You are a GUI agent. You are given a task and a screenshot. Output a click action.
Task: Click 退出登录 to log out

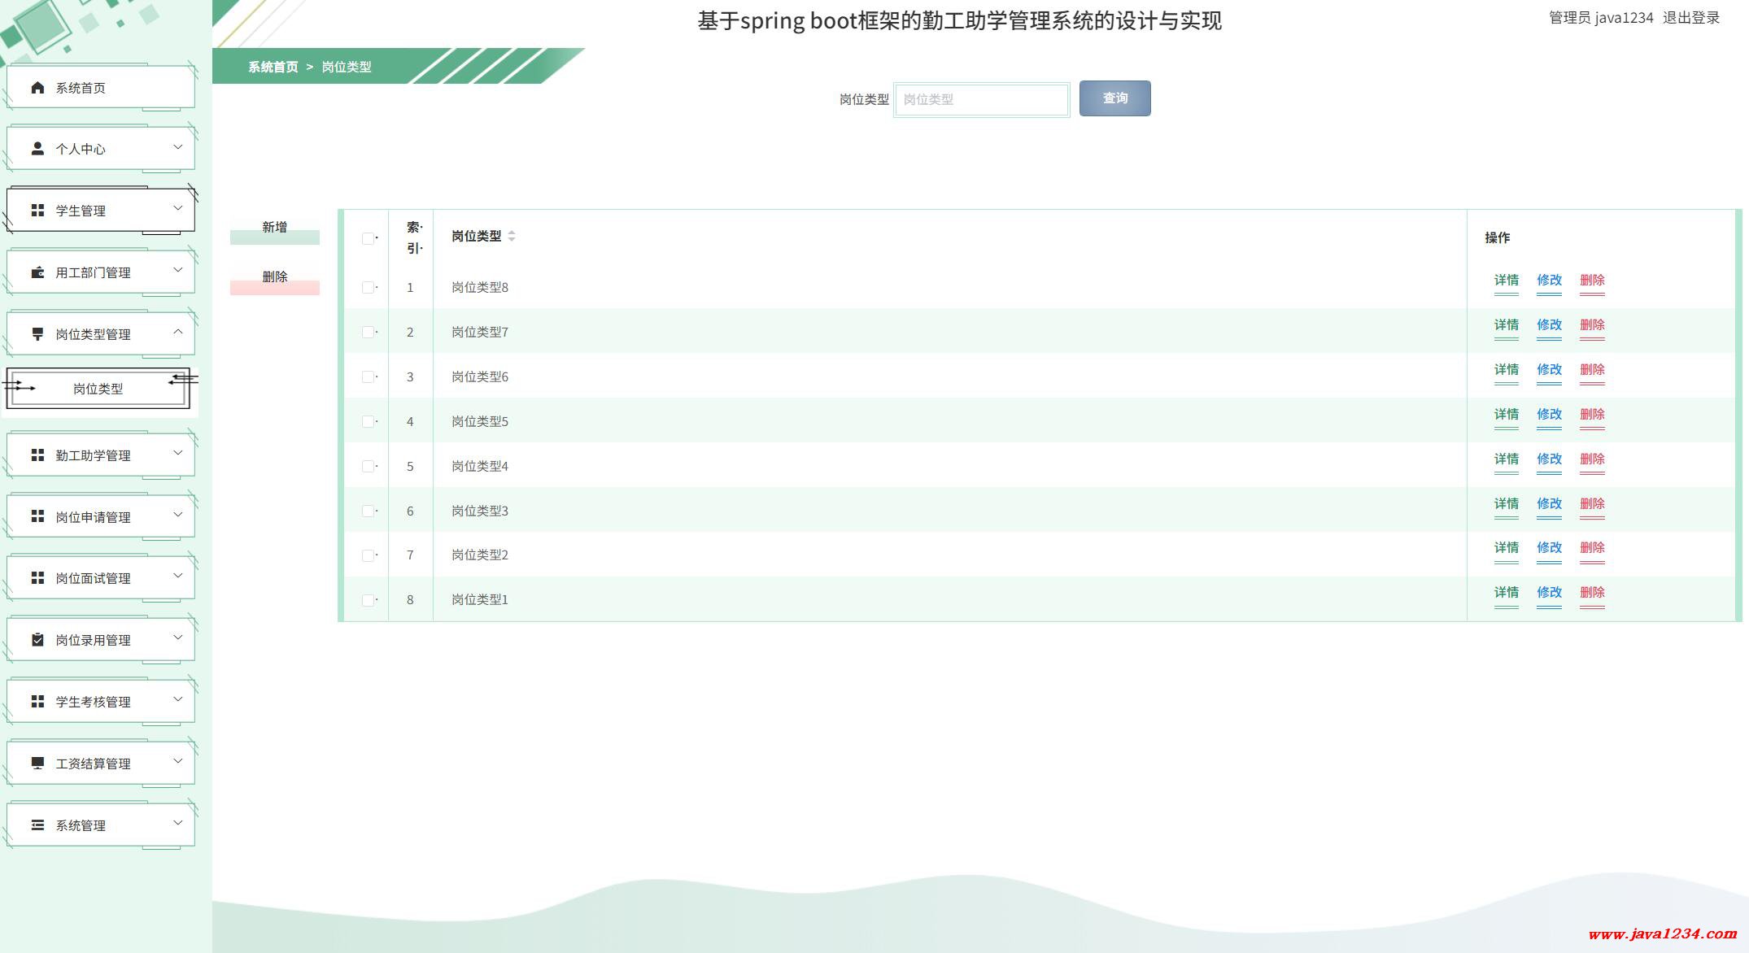1690,18
